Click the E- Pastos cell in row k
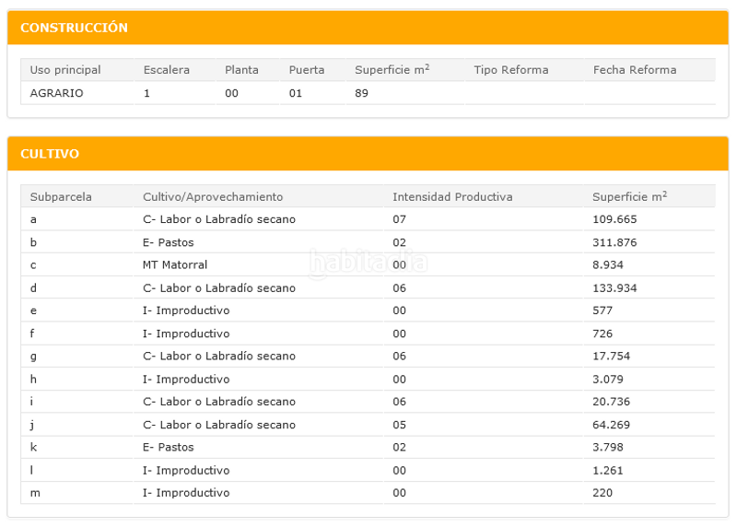 click(x=168, y=447)
